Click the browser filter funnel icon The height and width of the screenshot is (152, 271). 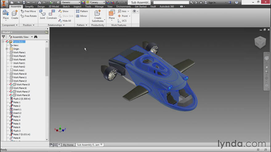pos(3,37)
